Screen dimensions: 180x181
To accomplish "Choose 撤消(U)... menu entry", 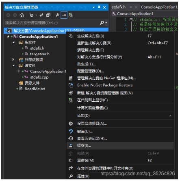I will [x=120, y=131].
